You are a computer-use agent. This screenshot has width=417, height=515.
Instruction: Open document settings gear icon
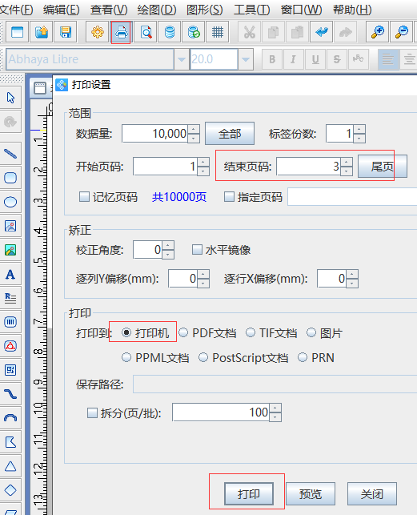click(x=98, y=32)
